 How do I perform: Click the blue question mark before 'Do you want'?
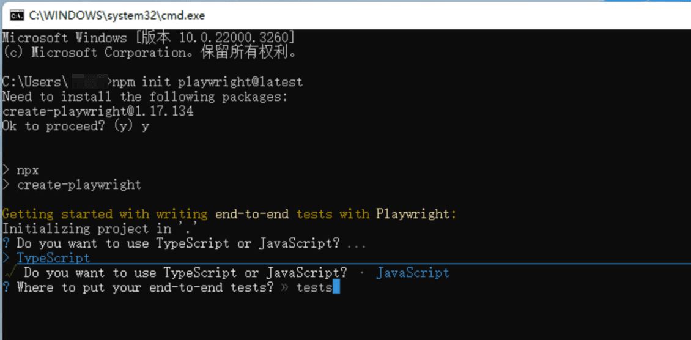[6, 243]
